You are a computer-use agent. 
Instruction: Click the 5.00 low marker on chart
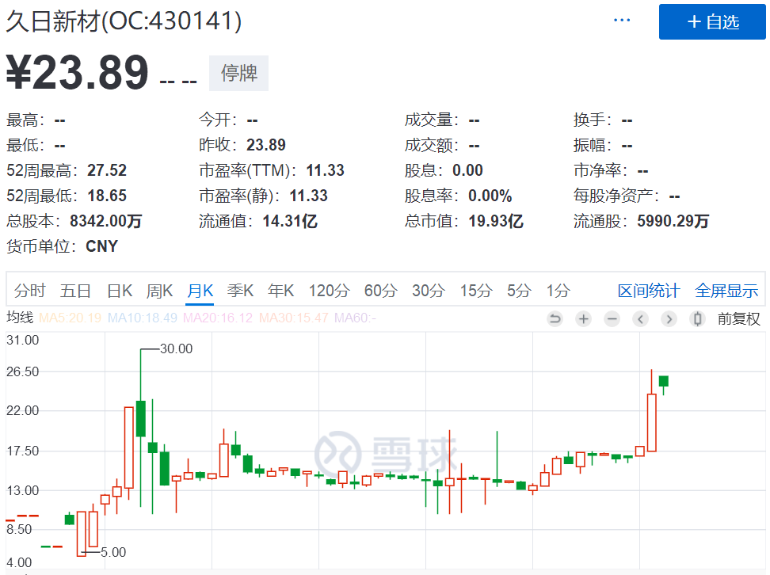(x=113, y=552)
